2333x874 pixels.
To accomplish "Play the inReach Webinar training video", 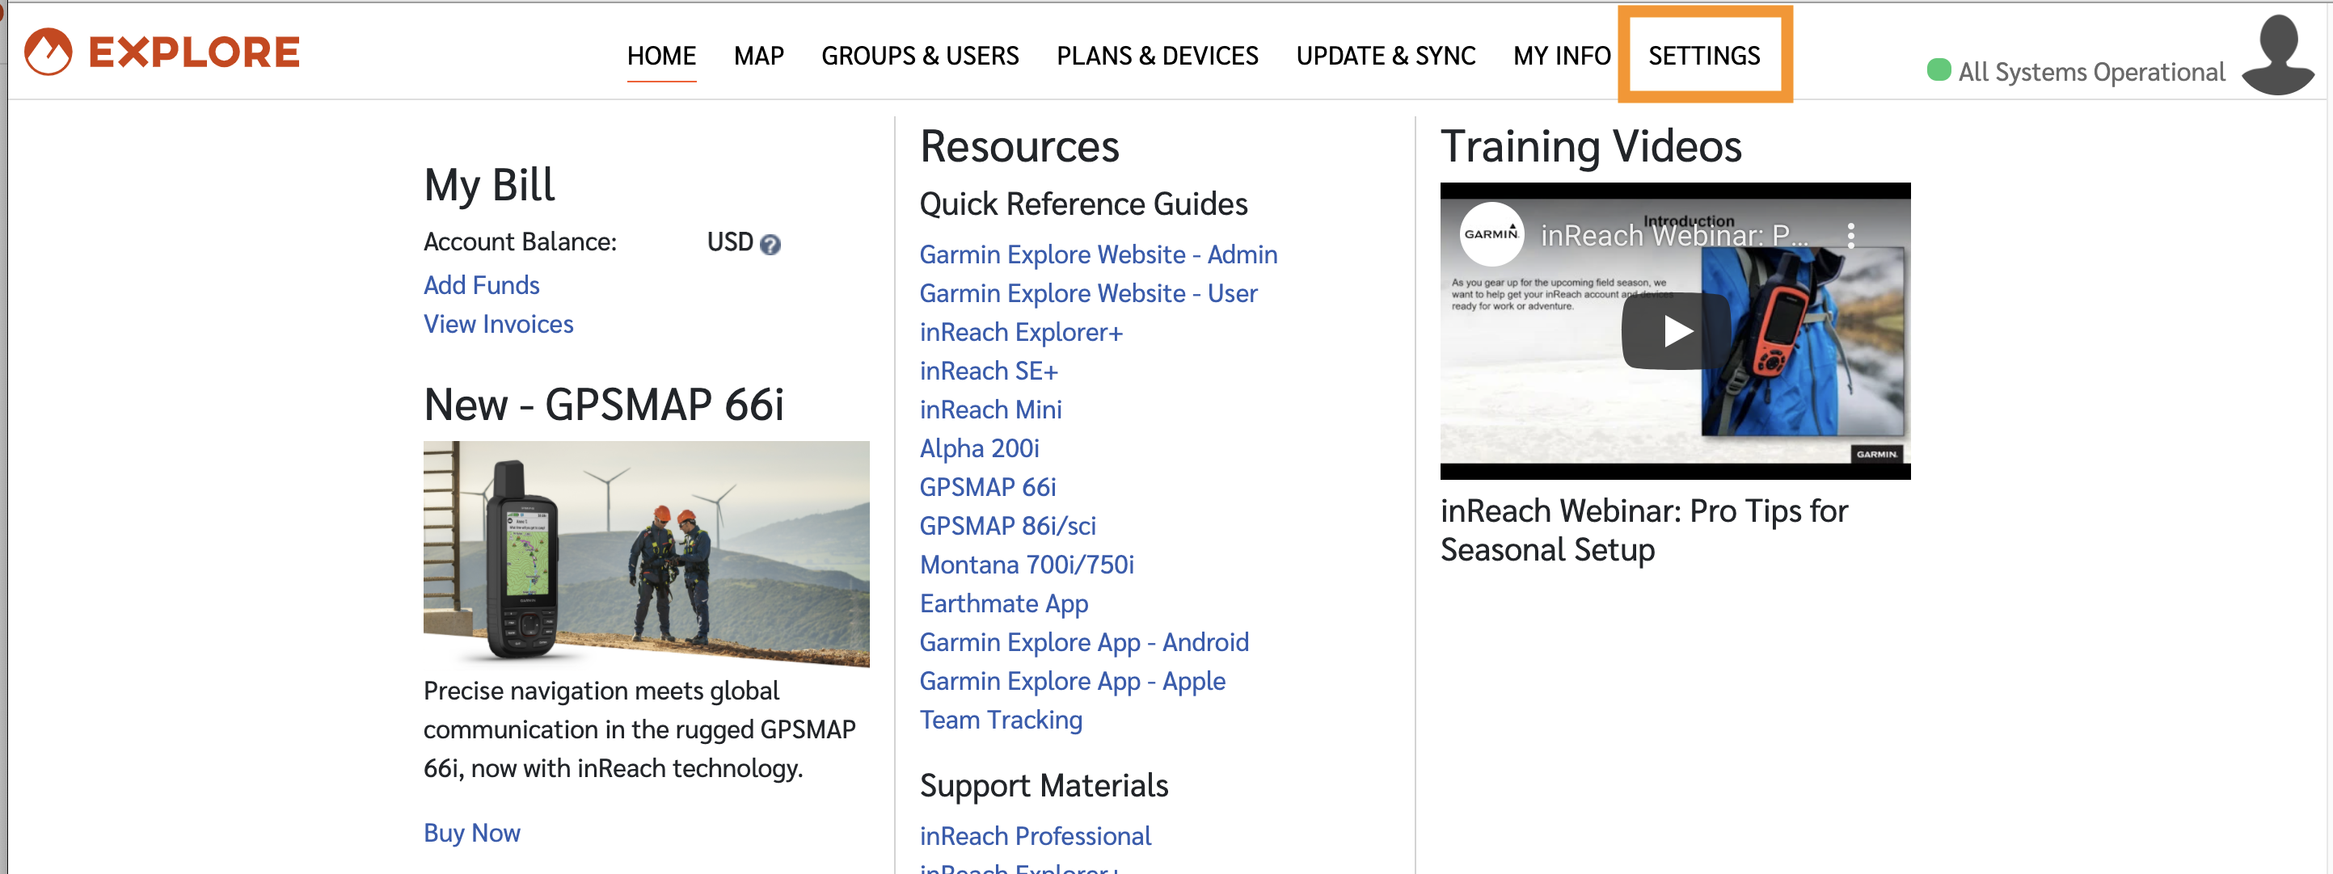I will [1676, 331].
